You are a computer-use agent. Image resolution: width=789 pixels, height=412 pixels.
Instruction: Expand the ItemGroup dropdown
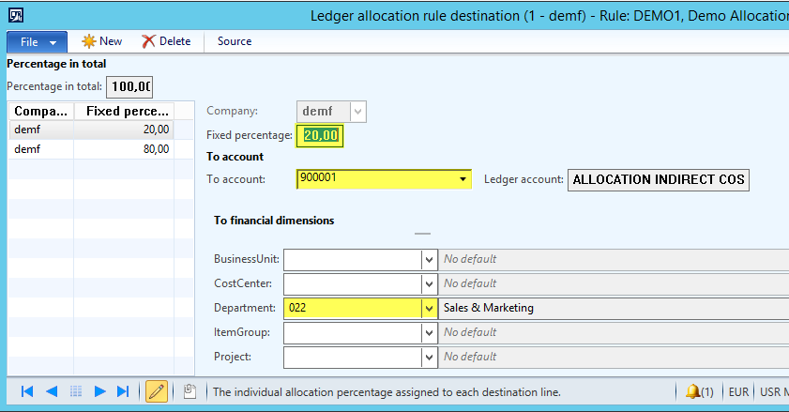429,332
